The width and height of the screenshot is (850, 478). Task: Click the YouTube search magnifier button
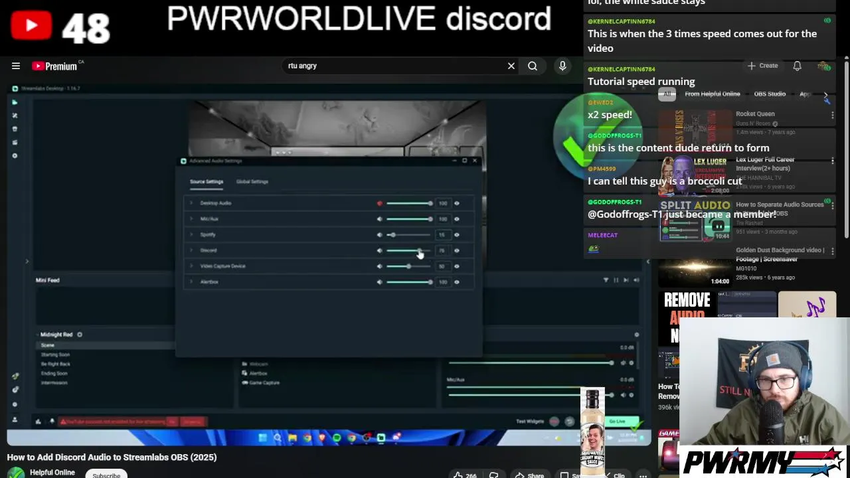533,66
